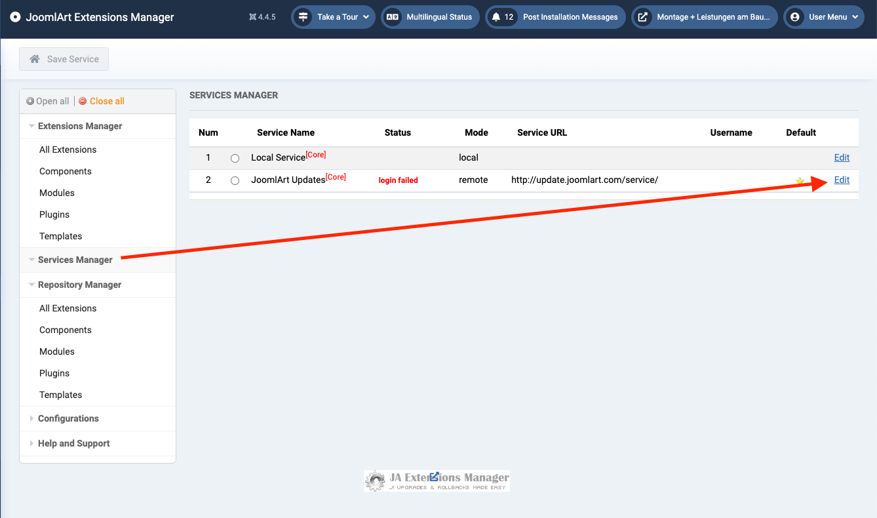Click the external link icon beside Montage + Leistungen
The height and width of the screenshot is (518, 877).
tap(643, 17)
